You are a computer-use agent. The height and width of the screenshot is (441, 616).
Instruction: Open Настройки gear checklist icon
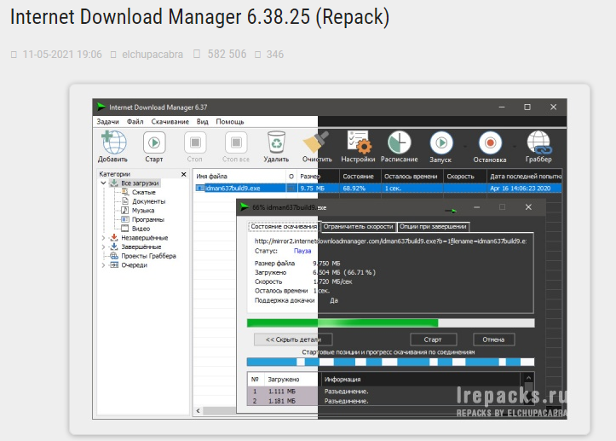tap(359, 142)
